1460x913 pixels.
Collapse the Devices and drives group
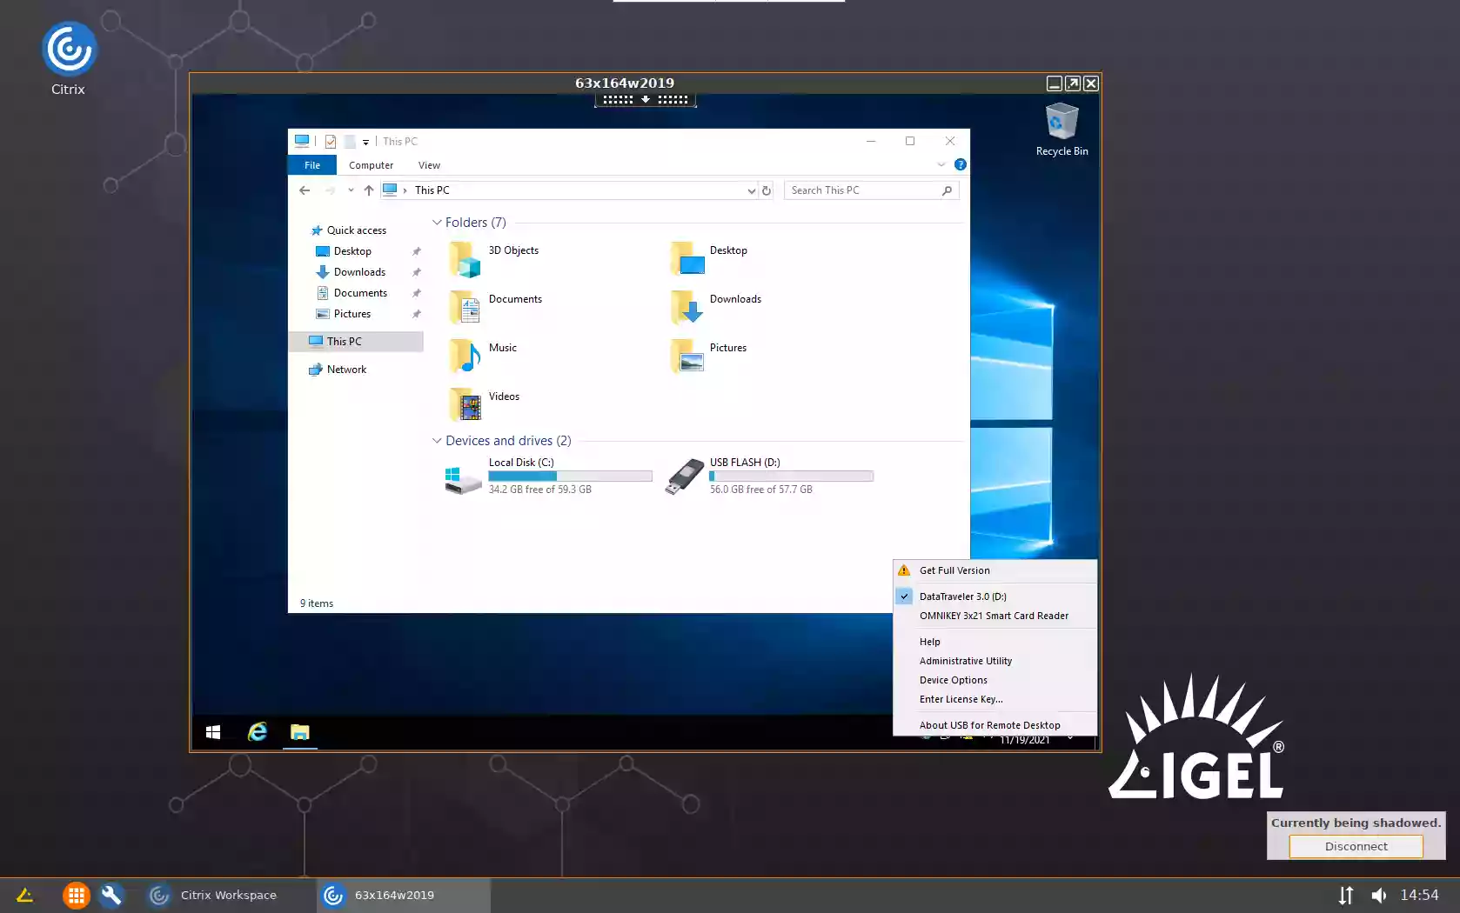click(437, 441)
